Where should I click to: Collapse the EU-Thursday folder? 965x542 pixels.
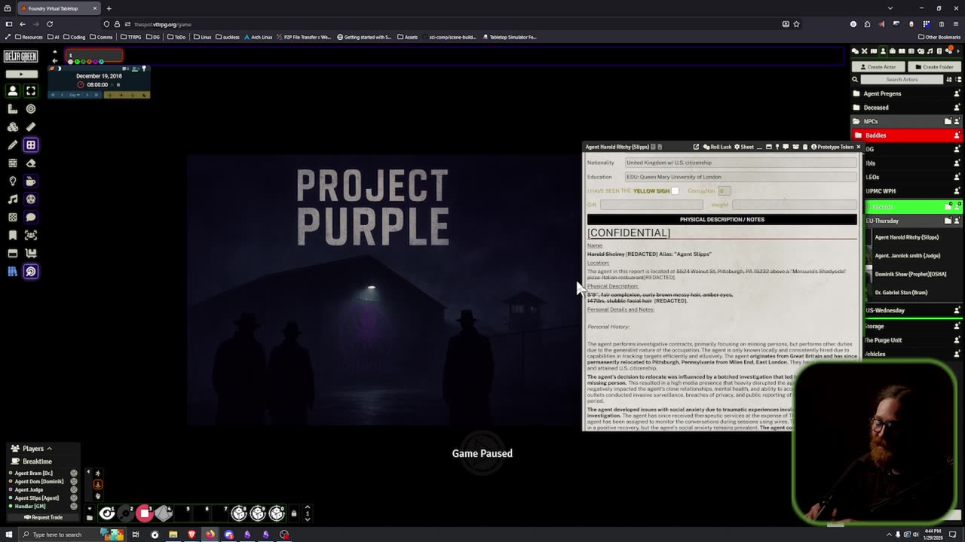912,221
